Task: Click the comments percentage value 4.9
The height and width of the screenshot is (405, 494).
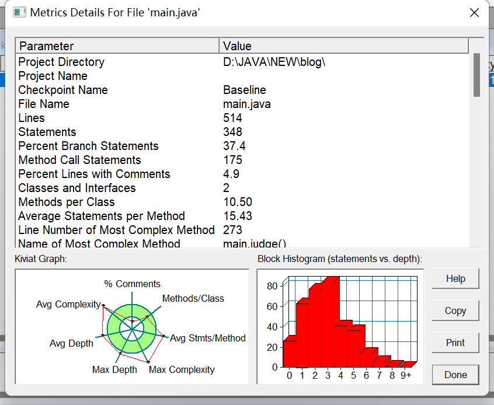Action: (x=231, y=174)
